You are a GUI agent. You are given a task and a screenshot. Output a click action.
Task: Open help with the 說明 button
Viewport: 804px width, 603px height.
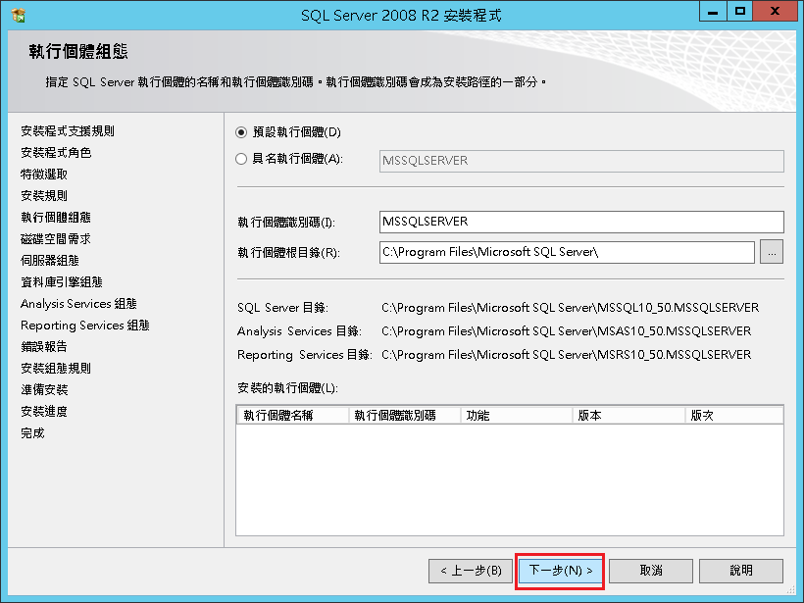point(741,571)
